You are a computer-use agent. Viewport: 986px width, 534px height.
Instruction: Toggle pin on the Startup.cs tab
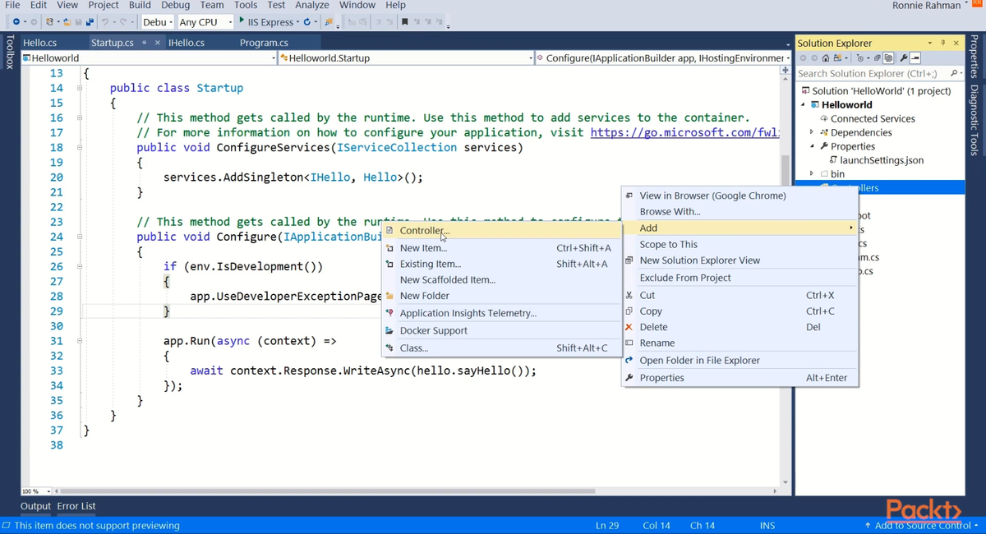[x=145, y=43]
